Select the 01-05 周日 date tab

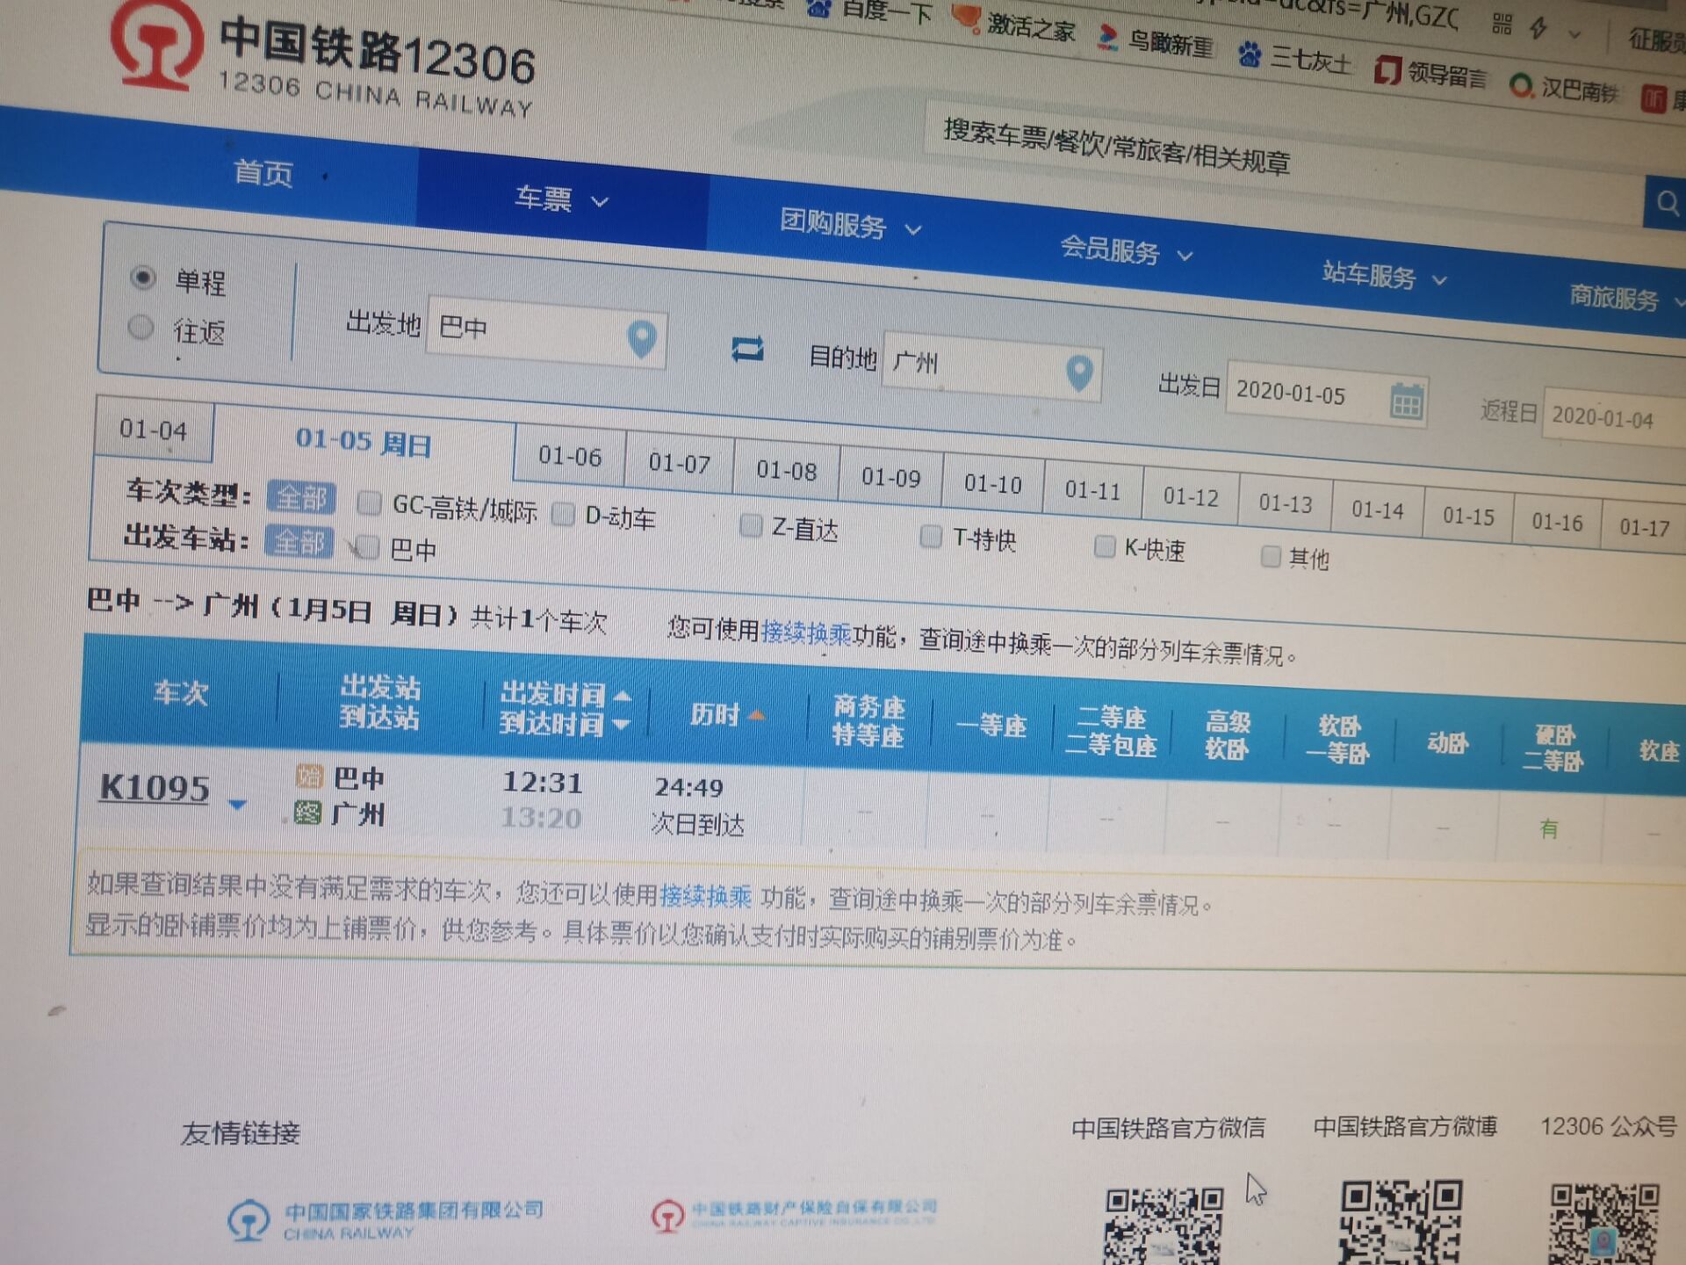point(364,442)
